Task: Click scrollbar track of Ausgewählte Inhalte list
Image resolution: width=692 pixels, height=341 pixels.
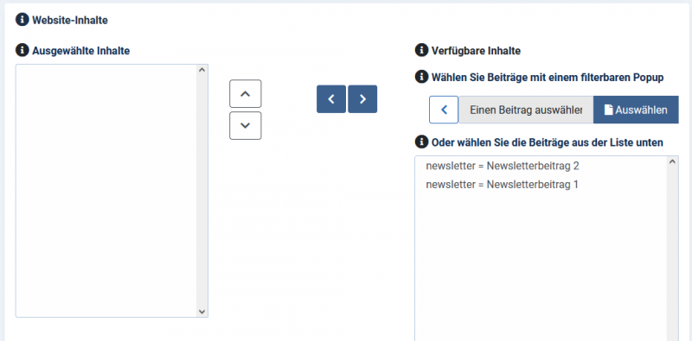Action: click(202, 191)
